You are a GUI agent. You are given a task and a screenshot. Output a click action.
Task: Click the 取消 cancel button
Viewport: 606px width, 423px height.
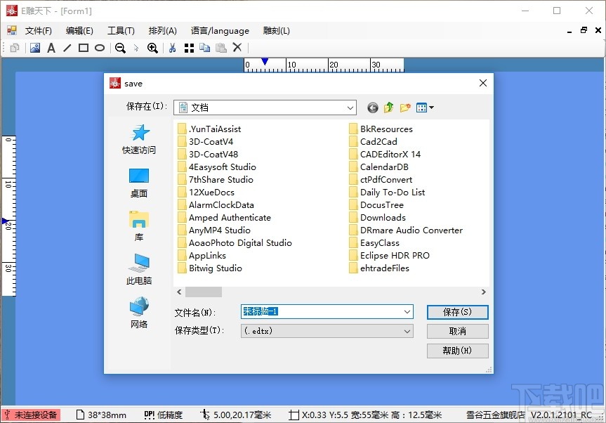tap(457, 331)
